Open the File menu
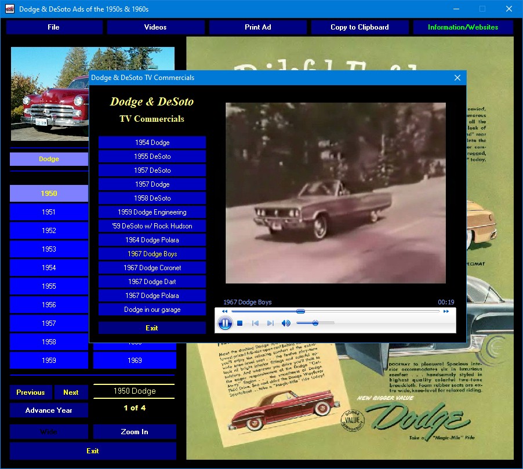Image resolution: width=523 pixels, height=469 pixels. [x=54, y=27]
